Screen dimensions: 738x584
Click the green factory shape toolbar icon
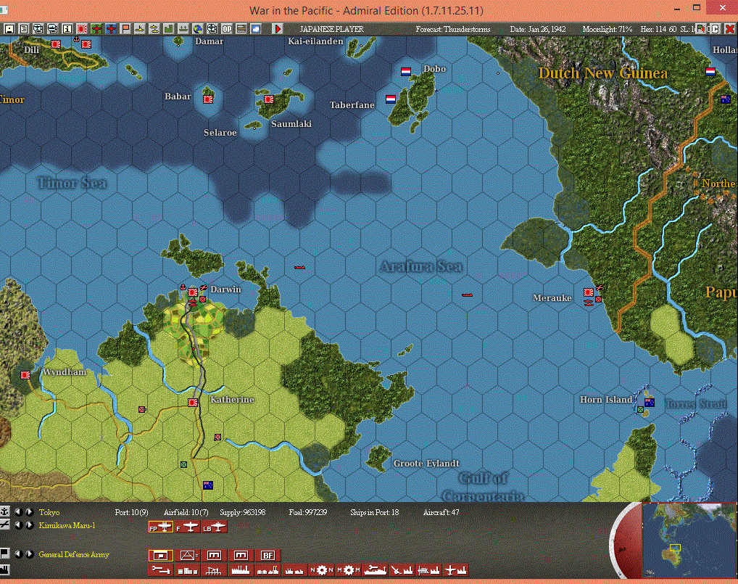168,29
